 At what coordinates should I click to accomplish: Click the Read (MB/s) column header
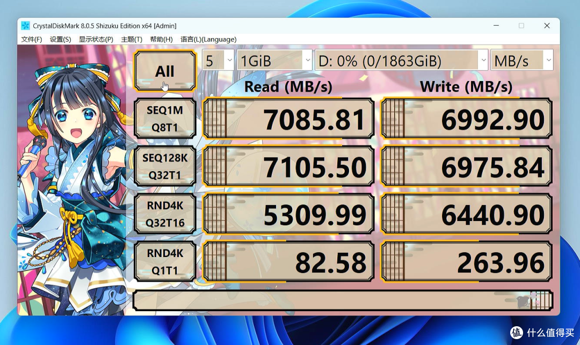pyautogui.click(x=288, y=87)
